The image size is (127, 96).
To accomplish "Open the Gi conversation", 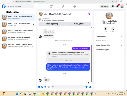I will coord(18,39).
